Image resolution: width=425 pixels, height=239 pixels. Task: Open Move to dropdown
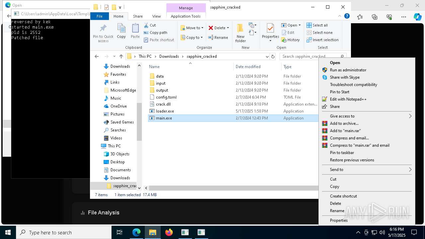tap(192, 28)
